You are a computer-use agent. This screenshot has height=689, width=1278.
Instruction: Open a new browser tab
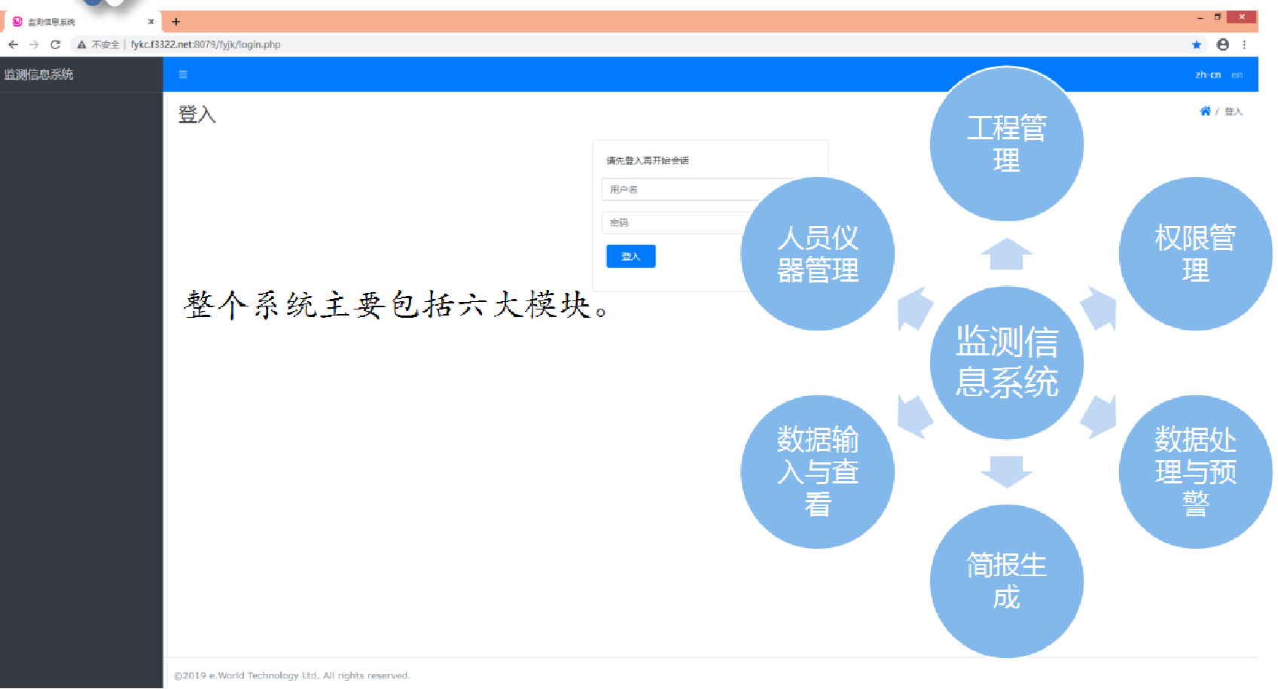pyautogui.click(x=176, y=22)
